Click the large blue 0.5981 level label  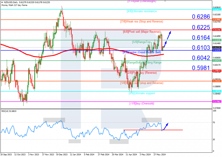pyautogui.click(x=201, y=68)
